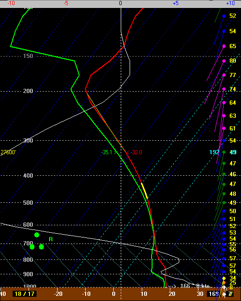Select the green -35.1 dewpoint readout
241x301 pixels.
pyautogui.click(x=107, y=152)
